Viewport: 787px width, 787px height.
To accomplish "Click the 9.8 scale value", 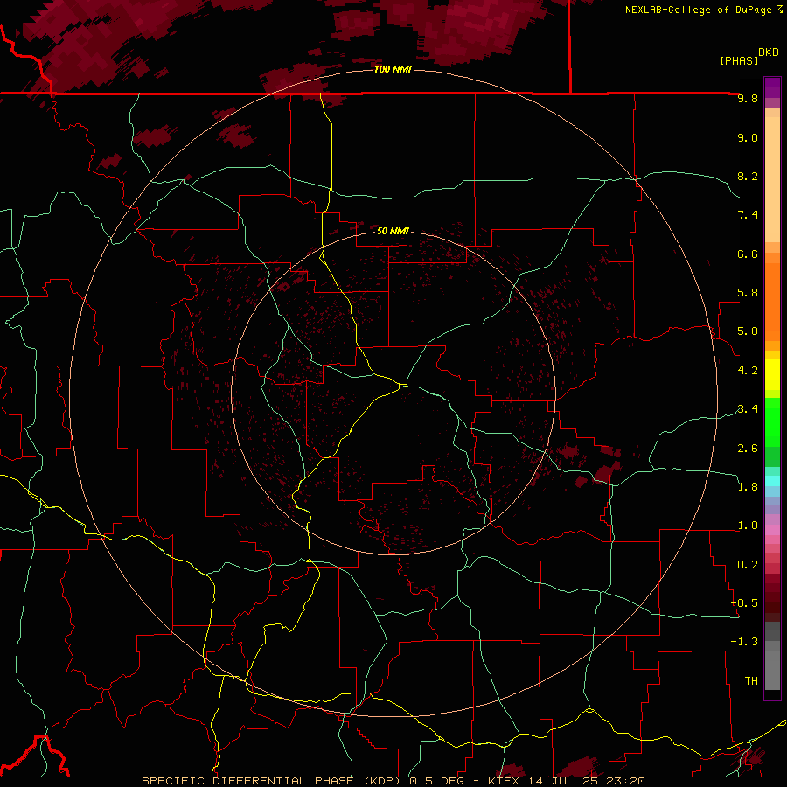I will (x=748, y=98).
